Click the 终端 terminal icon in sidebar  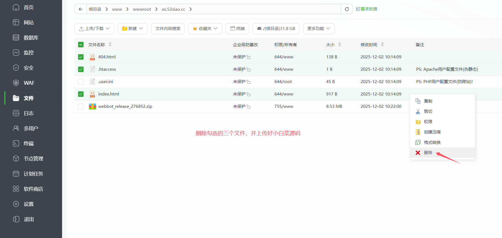(x=16, y=143)
